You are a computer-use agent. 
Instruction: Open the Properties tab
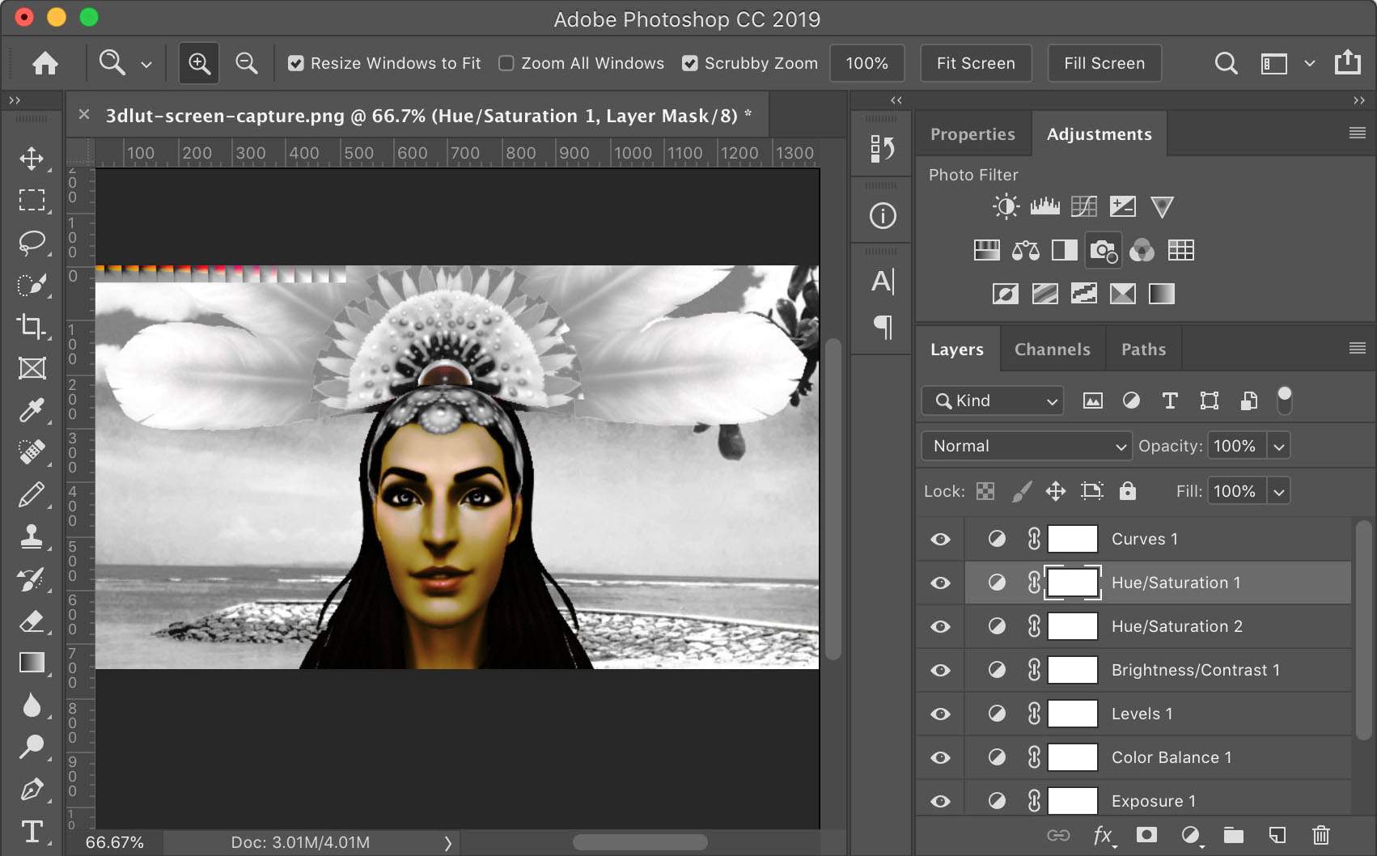coord(972,133)
